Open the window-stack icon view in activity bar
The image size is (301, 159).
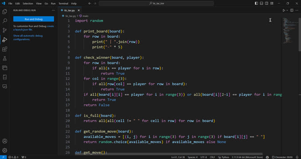pyautogui.click(x=4, y=68)
